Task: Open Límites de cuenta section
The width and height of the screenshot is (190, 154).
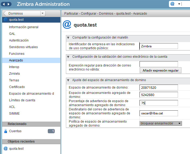Action: coord(22,100)
